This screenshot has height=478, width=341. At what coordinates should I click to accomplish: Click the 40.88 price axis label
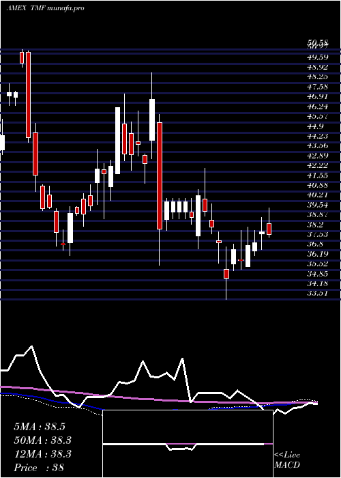pyautogui.click(x=317, y=185)
